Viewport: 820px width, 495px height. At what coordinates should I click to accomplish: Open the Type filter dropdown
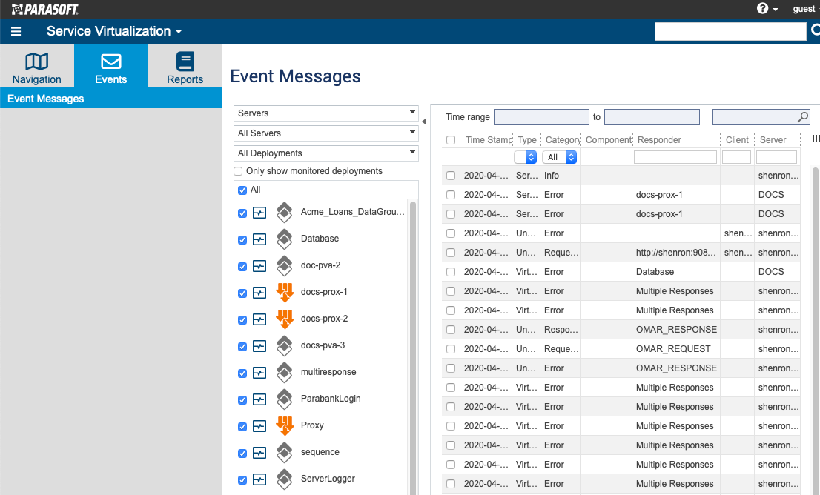[x=526, y=157]
